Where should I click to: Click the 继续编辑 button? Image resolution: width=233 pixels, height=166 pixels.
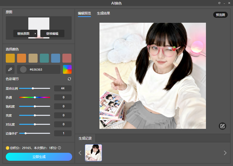52,33
